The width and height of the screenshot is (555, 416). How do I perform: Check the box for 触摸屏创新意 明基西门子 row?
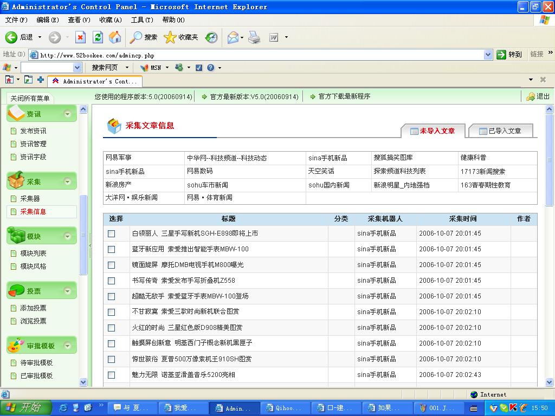[x=112, y=343]
